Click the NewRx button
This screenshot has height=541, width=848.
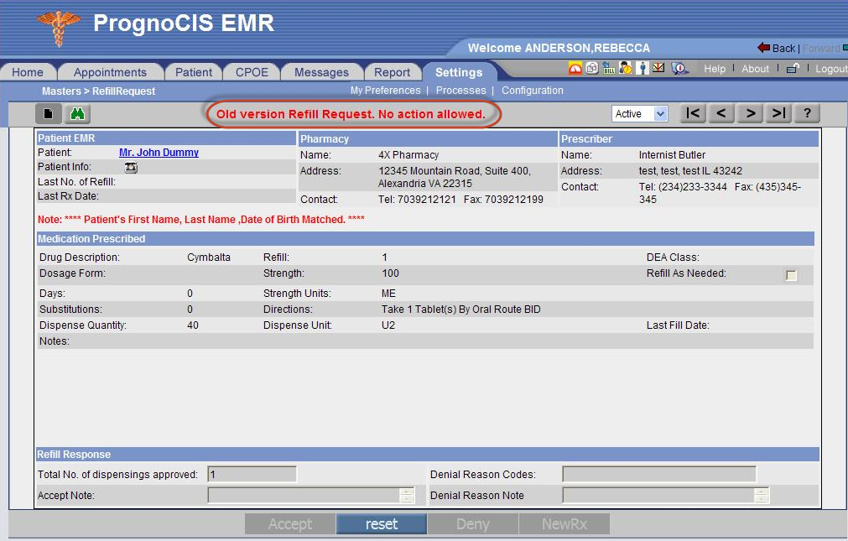(x=564, y=523)
